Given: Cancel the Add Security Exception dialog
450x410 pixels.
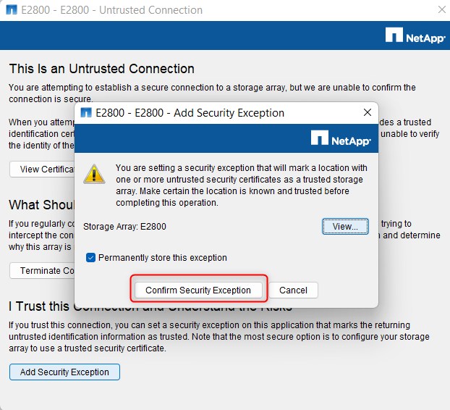Looking at the screenshot, I should 293,290.
